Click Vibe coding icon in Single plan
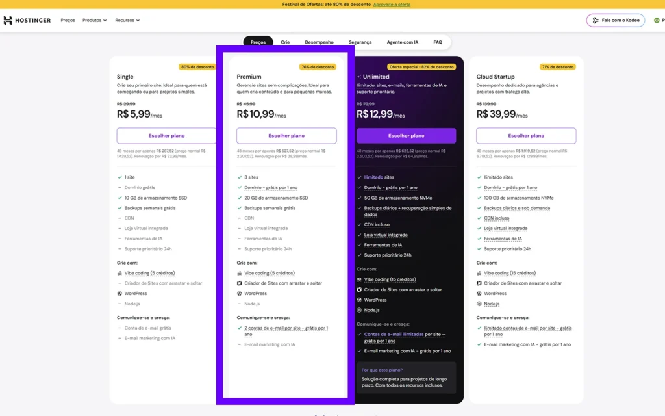Screen dimensions: 665x416 pyautogui.click(x=119, y=274)
